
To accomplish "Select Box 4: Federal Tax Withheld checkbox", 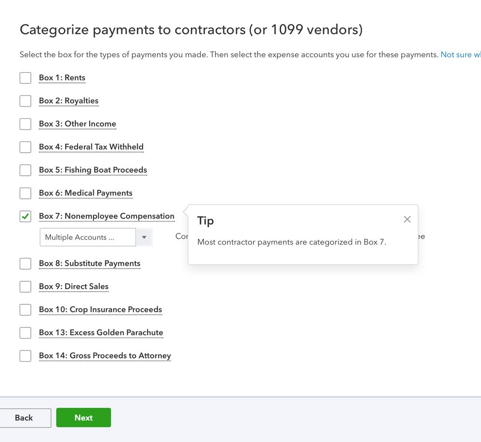I will click(26, 147).
